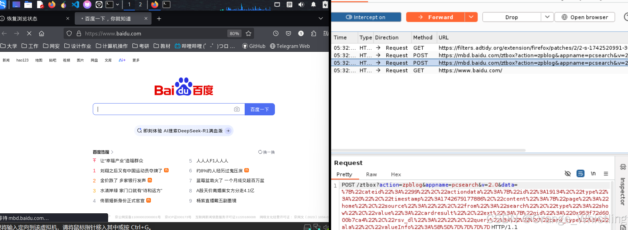Click the tracking protection shield icon
Viewport: 628px width, 230px height.
(x=69, y=33)
